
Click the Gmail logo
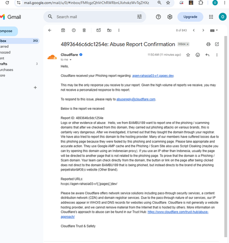11,17
